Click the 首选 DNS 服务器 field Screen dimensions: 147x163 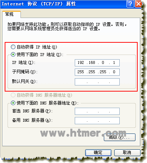pyautogui.click(x=97, y=111)
